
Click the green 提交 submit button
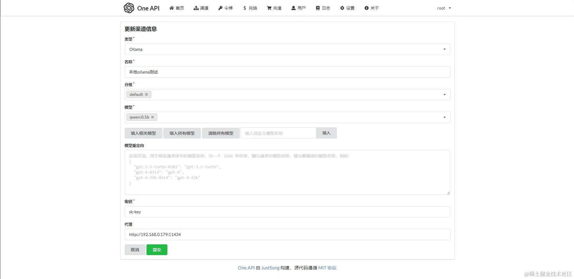[x=157, y=250]
